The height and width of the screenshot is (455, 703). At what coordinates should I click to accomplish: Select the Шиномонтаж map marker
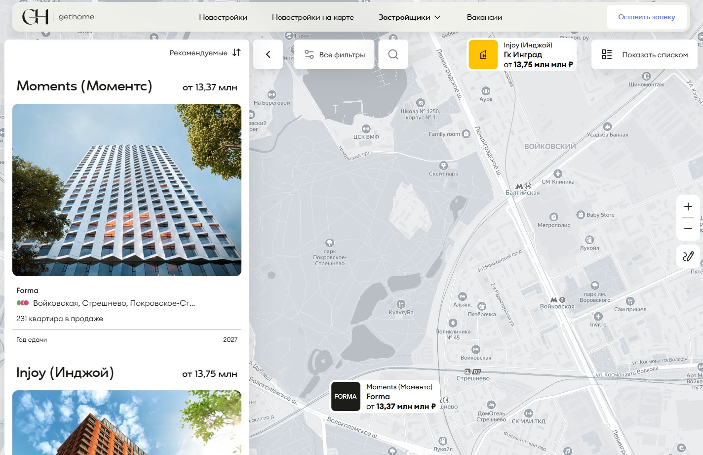pos(647,76)
